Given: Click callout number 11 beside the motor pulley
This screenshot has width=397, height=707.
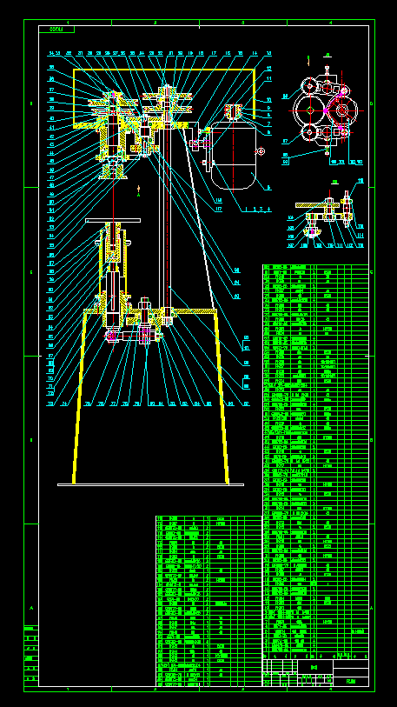Looking at the screenshot, I should point(268,78).
